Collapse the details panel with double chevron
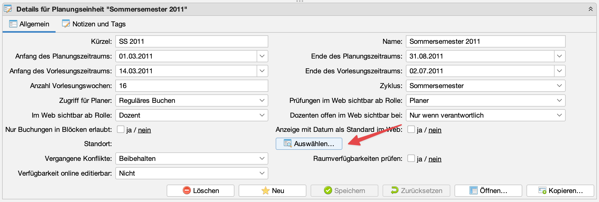The height and width of the screenshot is (202, 599). 590,9
